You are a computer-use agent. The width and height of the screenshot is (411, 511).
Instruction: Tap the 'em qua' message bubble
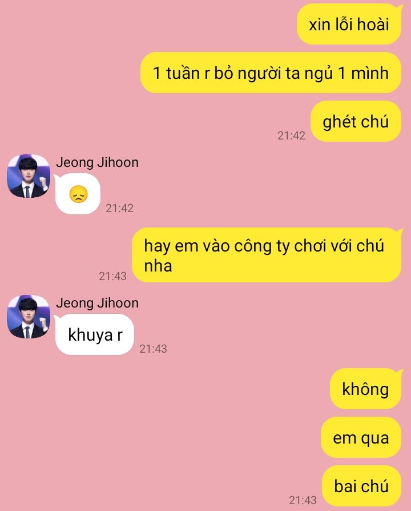click(361, 437)
